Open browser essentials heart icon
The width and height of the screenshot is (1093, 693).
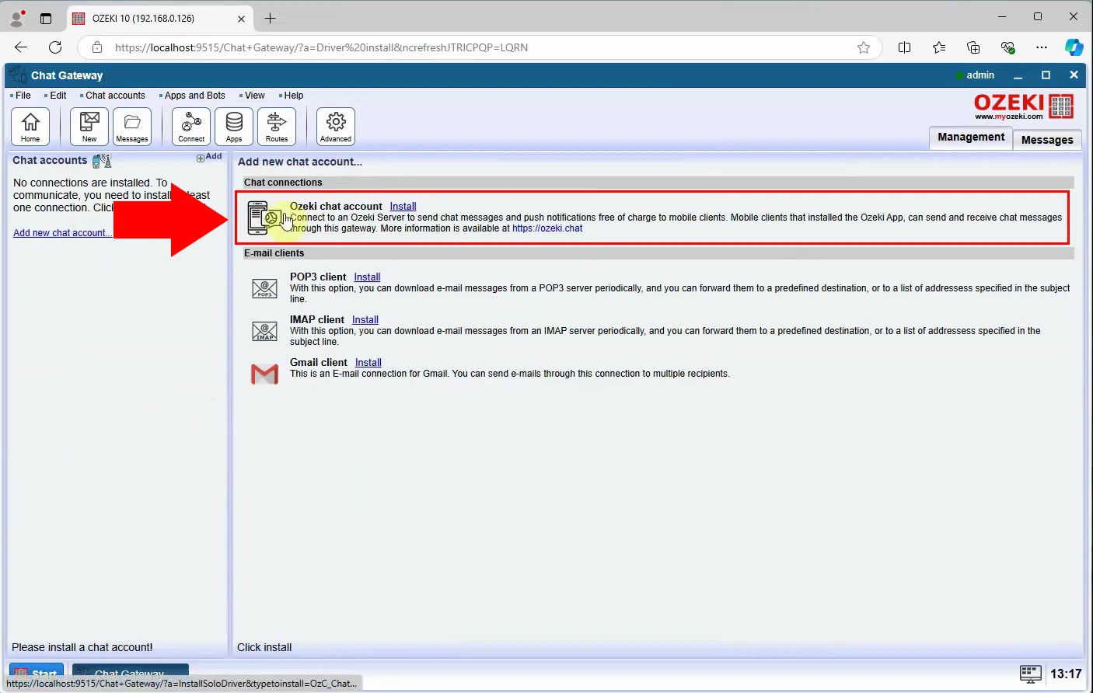pyautogui.click(x=1008, y=47)
